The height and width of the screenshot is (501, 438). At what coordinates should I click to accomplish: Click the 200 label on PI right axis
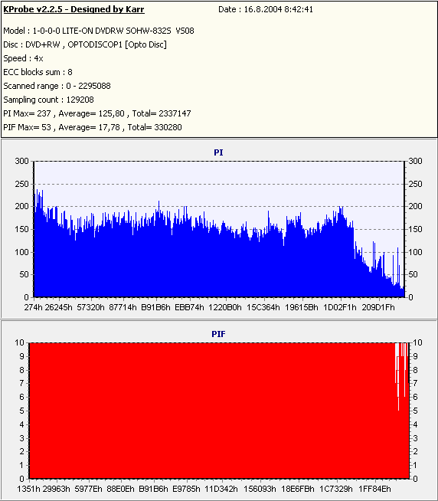click(415, 206)
